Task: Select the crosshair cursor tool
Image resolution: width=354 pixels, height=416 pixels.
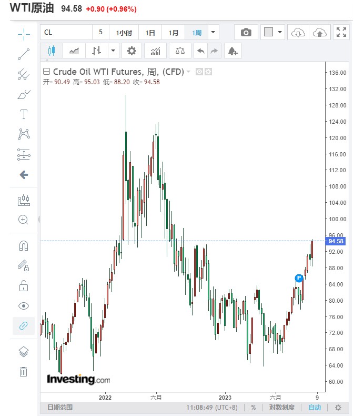Action: coord(24,34)
